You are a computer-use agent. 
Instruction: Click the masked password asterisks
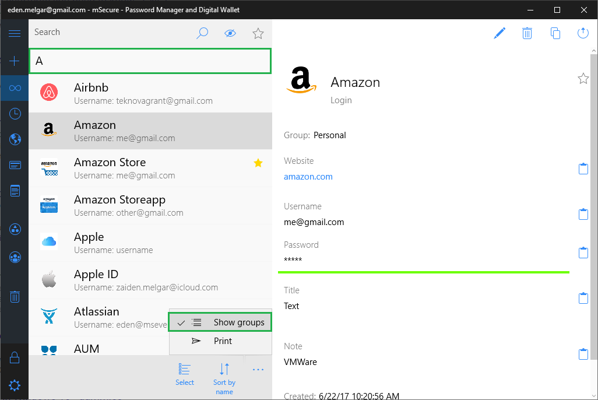coord(293,259)
